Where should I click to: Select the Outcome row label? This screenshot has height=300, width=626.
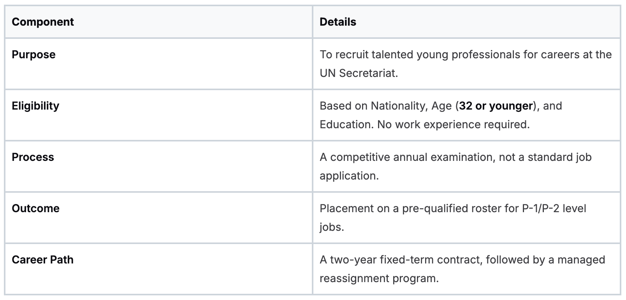click(35, 208)
